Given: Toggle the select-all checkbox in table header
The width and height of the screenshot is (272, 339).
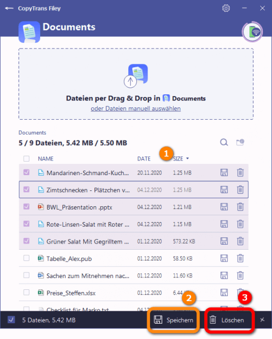Looking at the screenshot, I should [x=27, y=158].
